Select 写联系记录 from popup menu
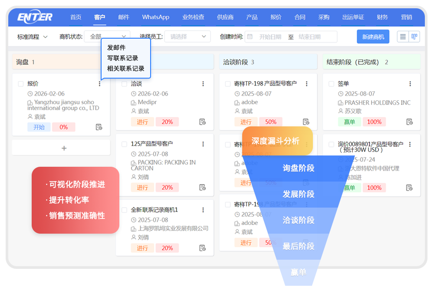 (123, 58)
